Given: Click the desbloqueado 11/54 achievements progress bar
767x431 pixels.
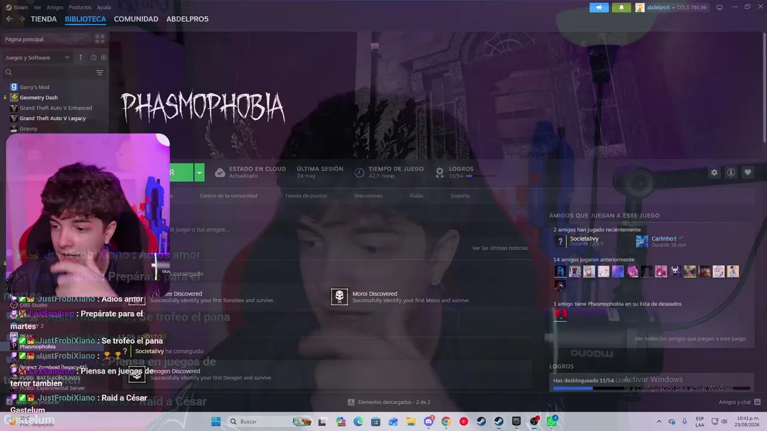Looking at the screenshot, I should (651, 388).
